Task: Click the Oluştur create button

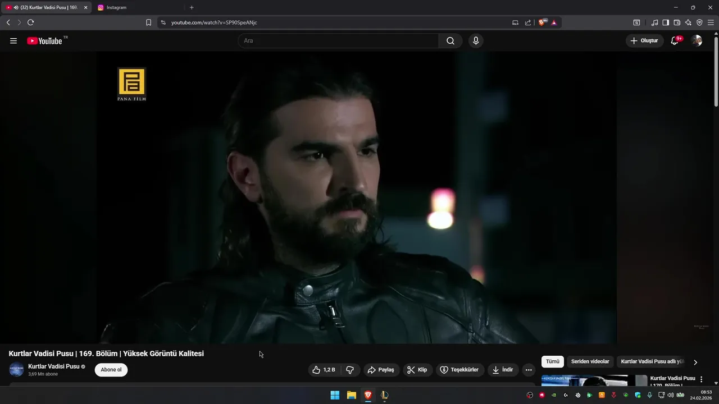Action: coord(644,40)
